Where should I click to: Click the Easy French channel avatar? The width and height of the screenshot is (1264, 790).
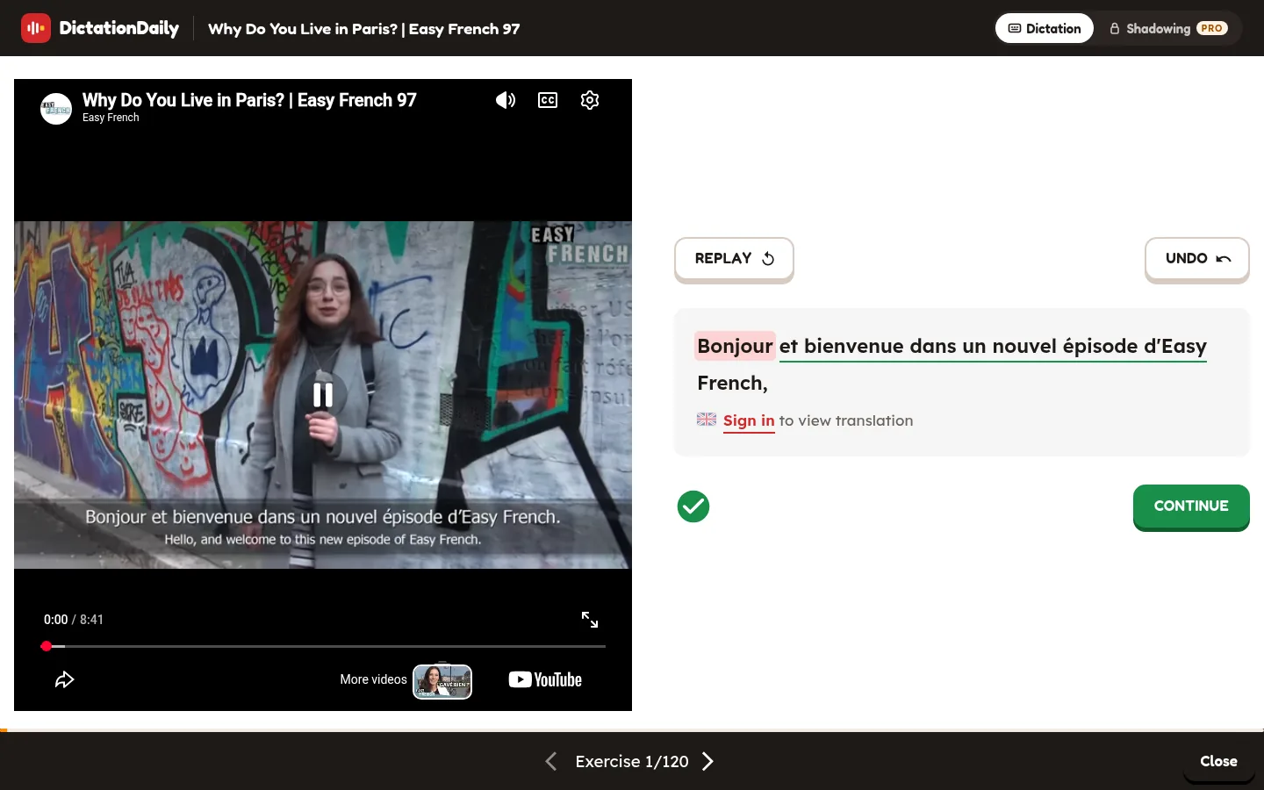pyautogui.click(x=56, y=109)
